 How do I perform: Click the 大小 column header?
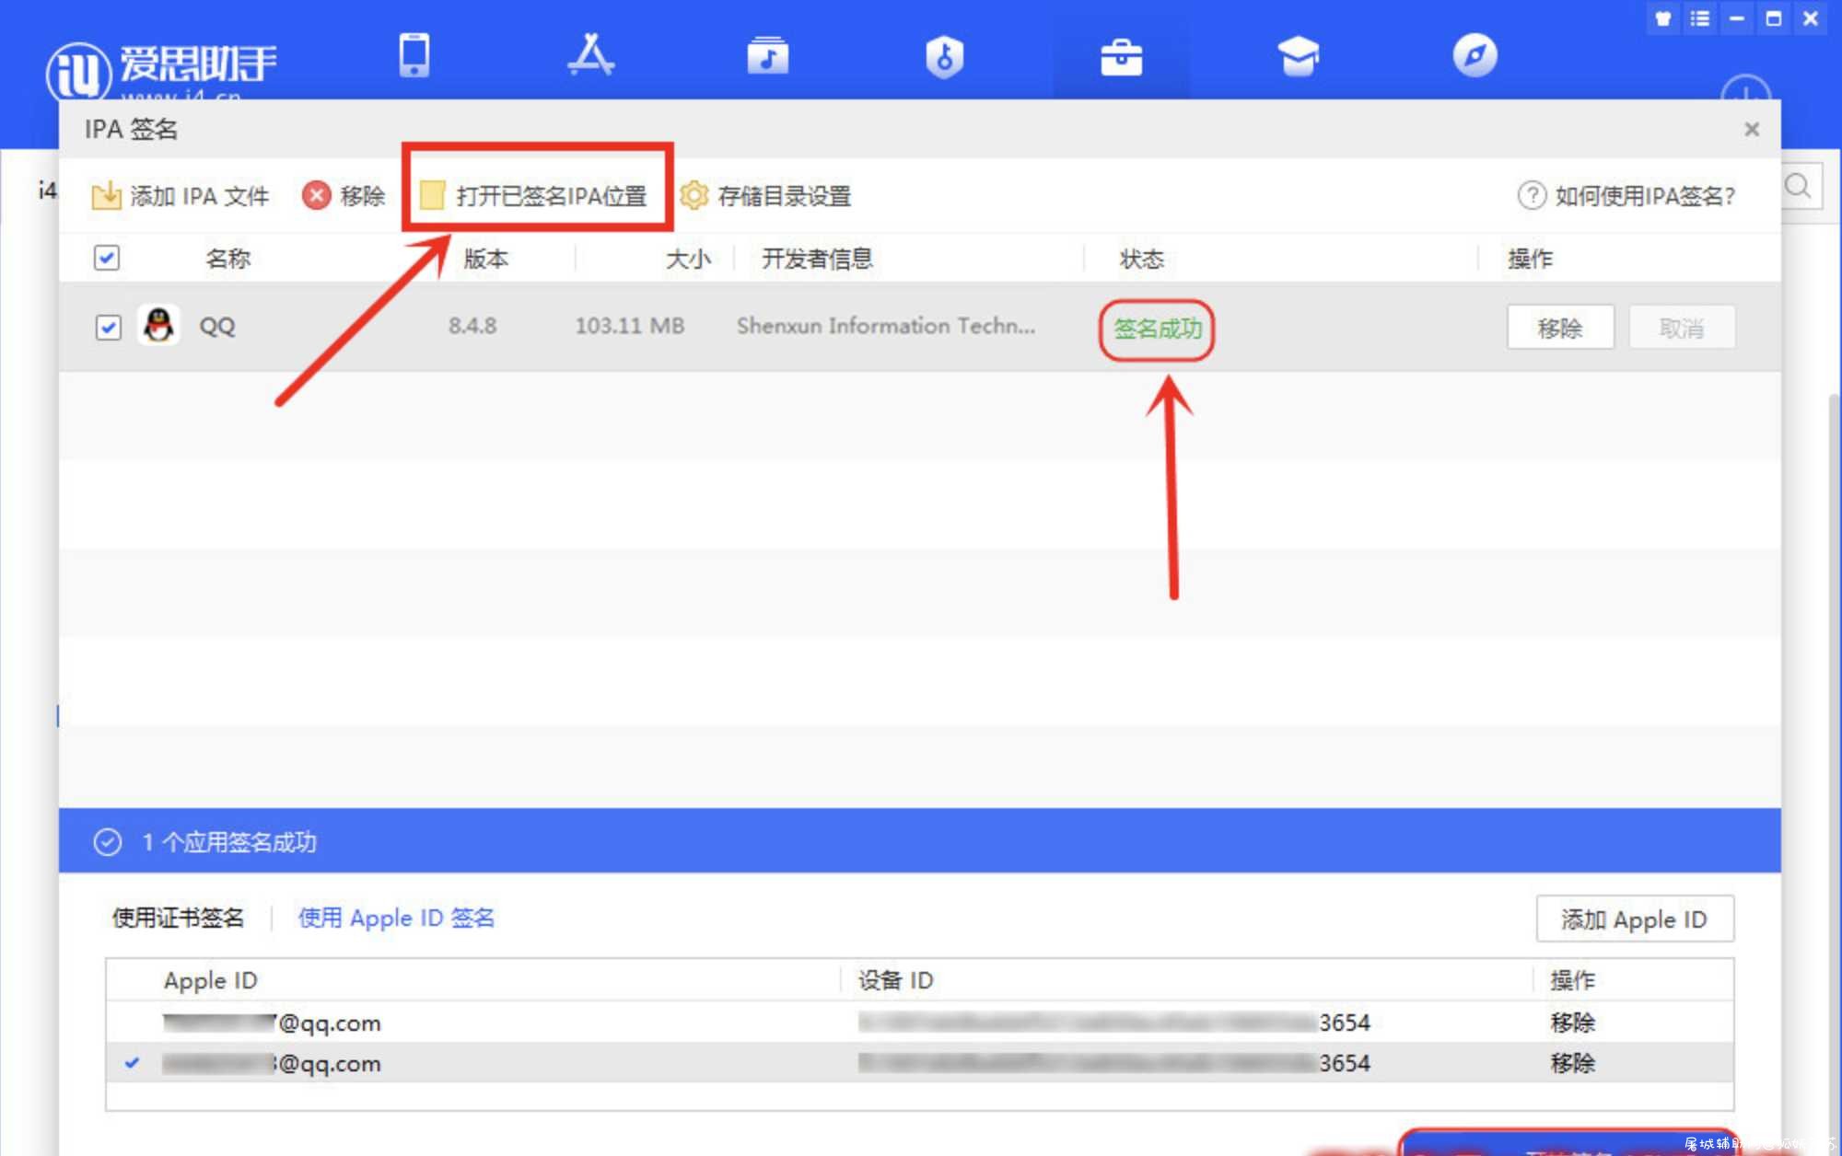pyautogui.click(x=688, y=259)
